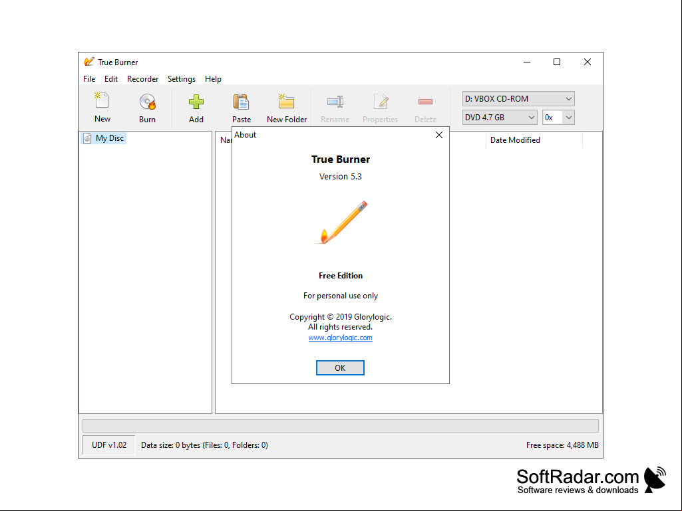Confirm the About dialog with OK
The image size is (682, 511).
[x=340, y=367]
